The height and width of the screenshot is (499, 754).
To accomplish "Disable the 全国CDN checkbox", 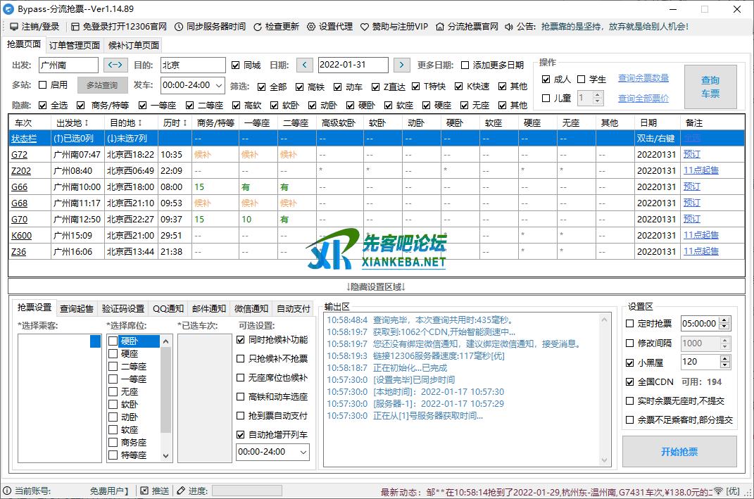I will (x=630, y=381).
